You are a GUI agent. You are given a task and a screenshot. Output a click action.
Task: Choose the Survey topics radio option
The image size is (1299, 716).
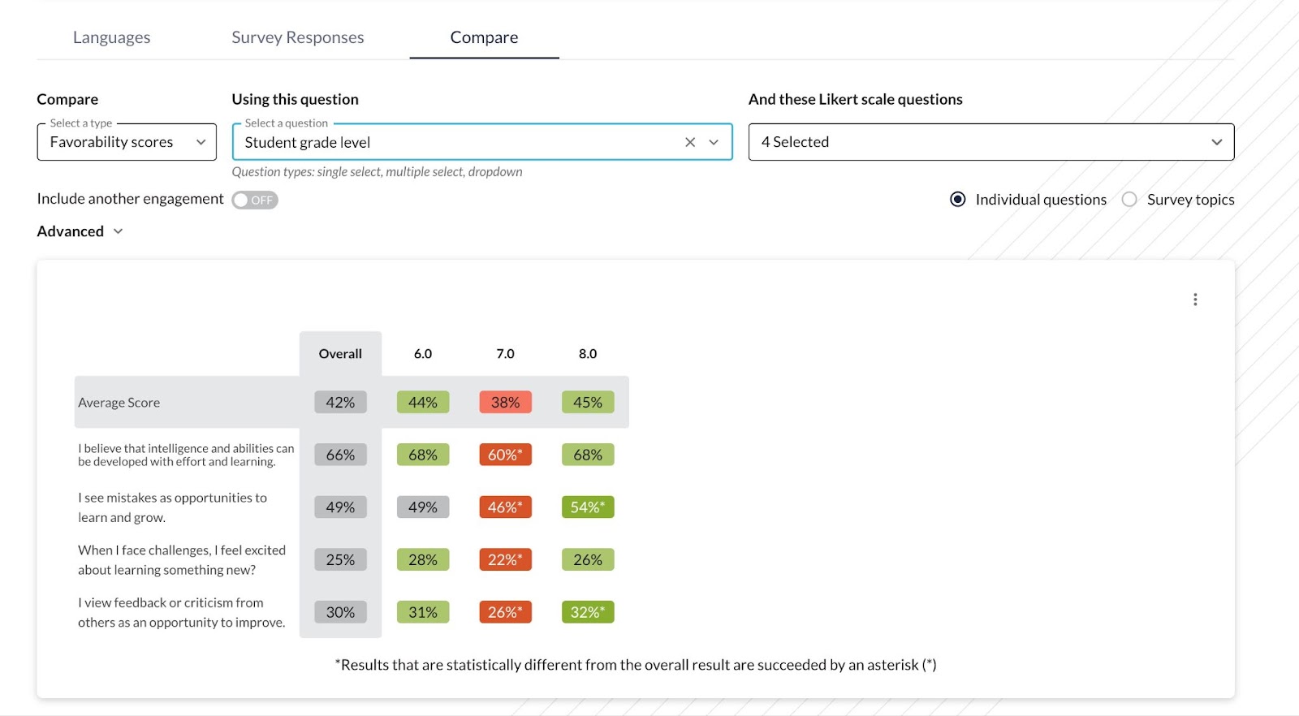click(1129, 200)
